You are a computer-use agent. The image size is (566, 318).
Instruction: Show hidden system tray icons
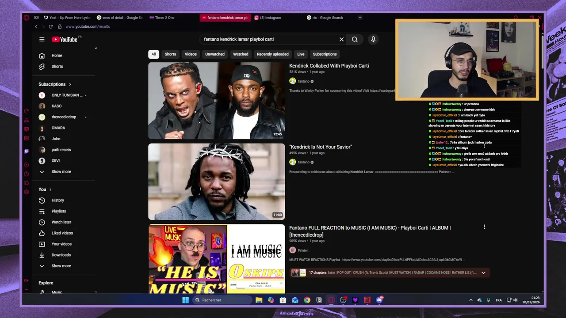(x=470, y=300)
